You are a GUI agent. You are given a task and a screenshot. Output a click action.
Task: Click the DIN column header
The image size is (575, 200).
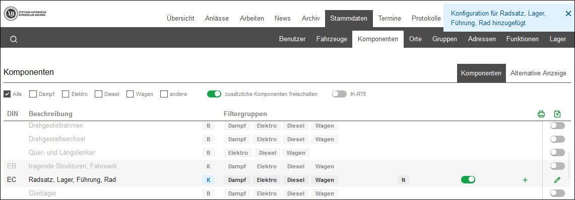coord(12,114)
